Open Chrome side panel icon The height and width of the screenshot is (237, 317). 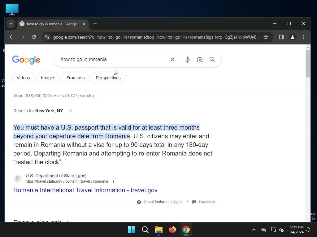point(281,37)
